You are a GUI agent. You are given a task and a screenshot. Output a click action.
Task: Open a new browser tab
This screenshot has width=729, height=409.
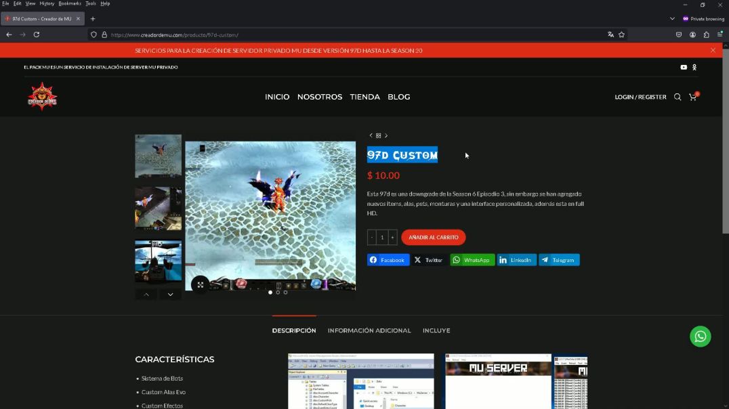(93, 19)
